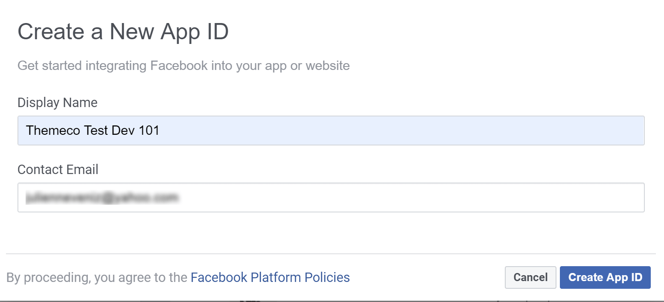Click the agreement notice text

[102, 277]
